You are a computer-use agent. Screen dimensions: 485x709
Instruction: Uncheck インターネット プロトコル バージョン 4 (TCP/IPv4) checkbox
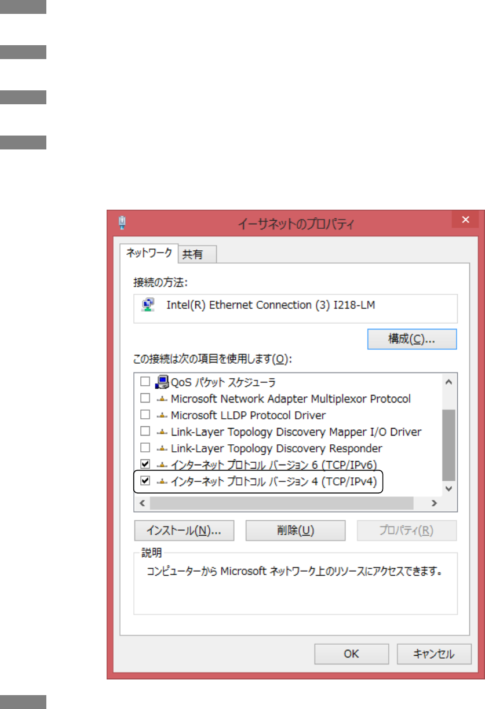145,481
